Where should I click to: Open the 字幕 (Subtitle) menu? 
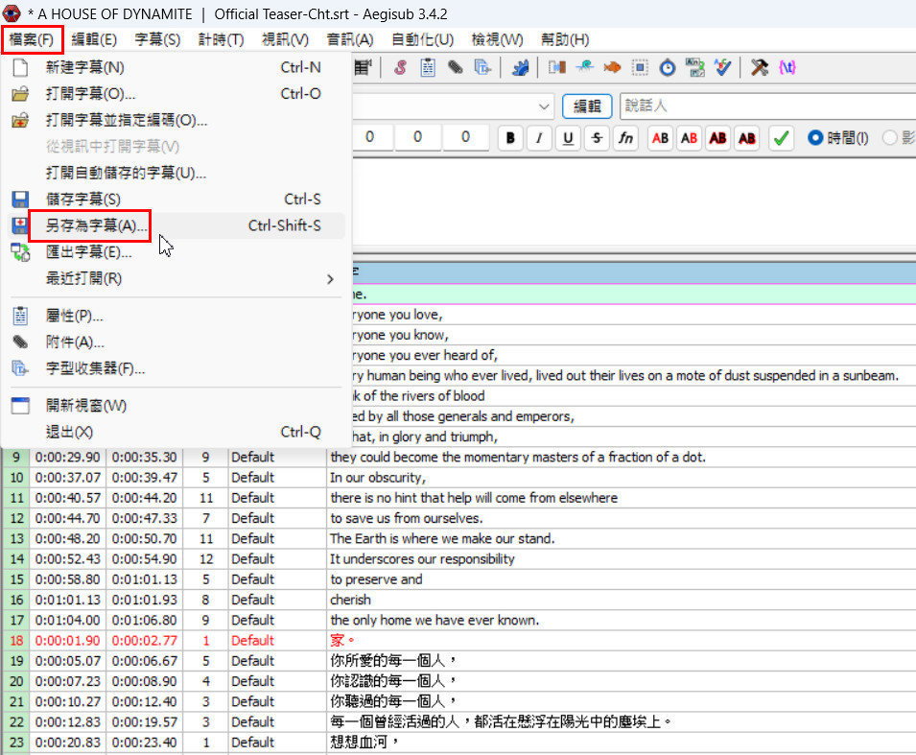point(157,39)
